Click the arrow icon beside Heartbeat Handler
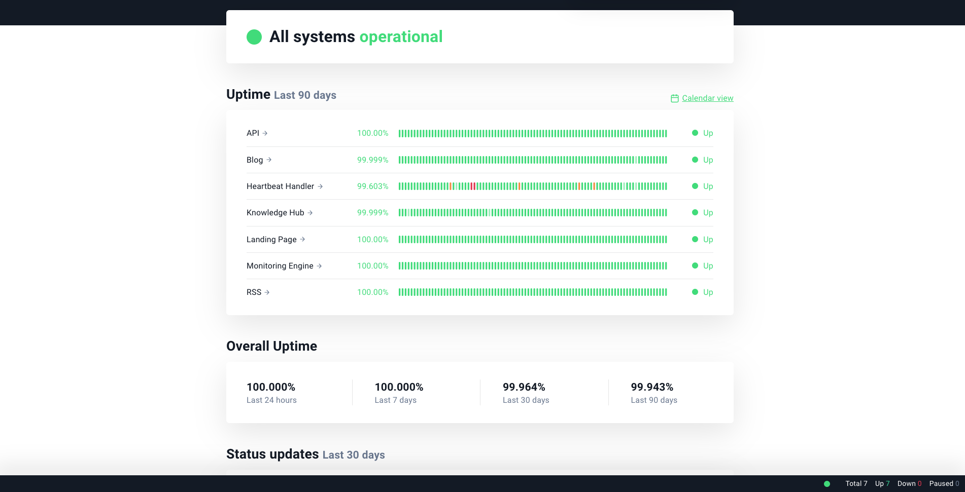Image resolution: width=965 pixels, height=492 pixels. (x=320, y=186)
